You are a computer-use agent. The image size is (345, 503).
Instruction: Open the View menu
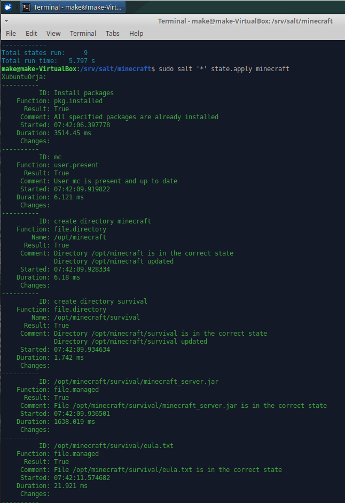click(53, 33)
